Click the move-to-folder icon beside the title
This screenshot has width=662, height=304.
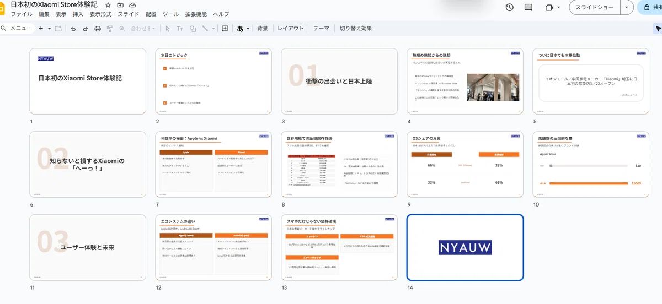click(x=120, y=4)
